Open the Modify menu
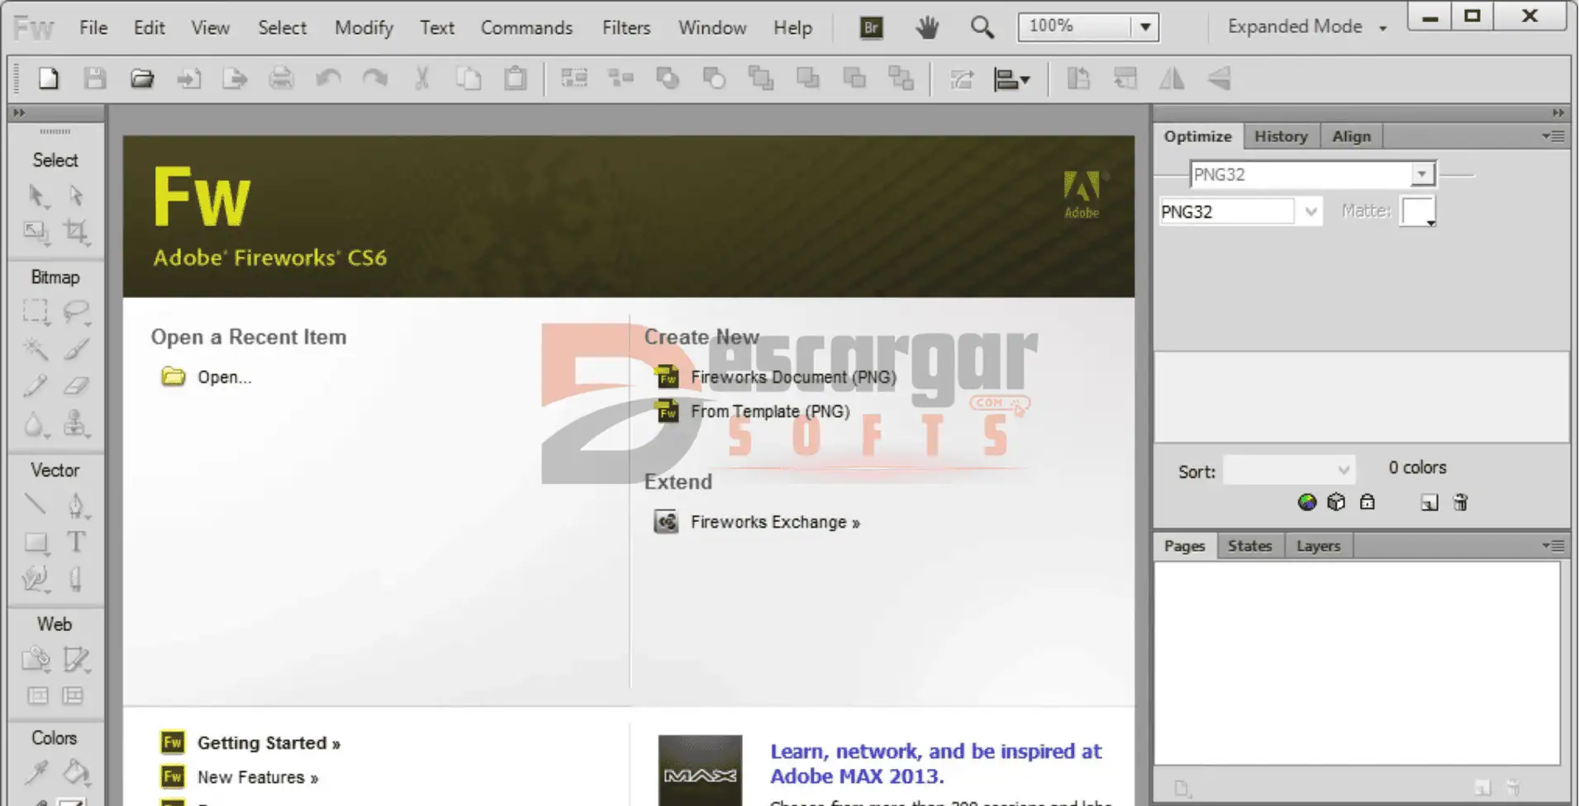Viewport: 1579px width, 806px height. point(364,27)
